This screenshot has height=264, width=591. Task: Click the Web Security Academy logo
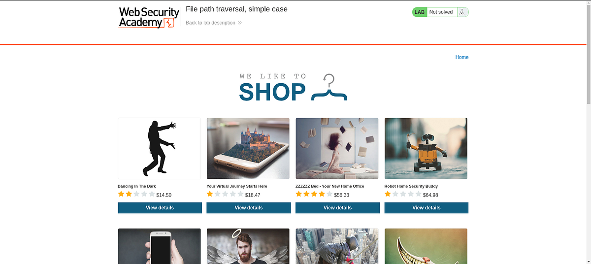click(x=149, y=17)
